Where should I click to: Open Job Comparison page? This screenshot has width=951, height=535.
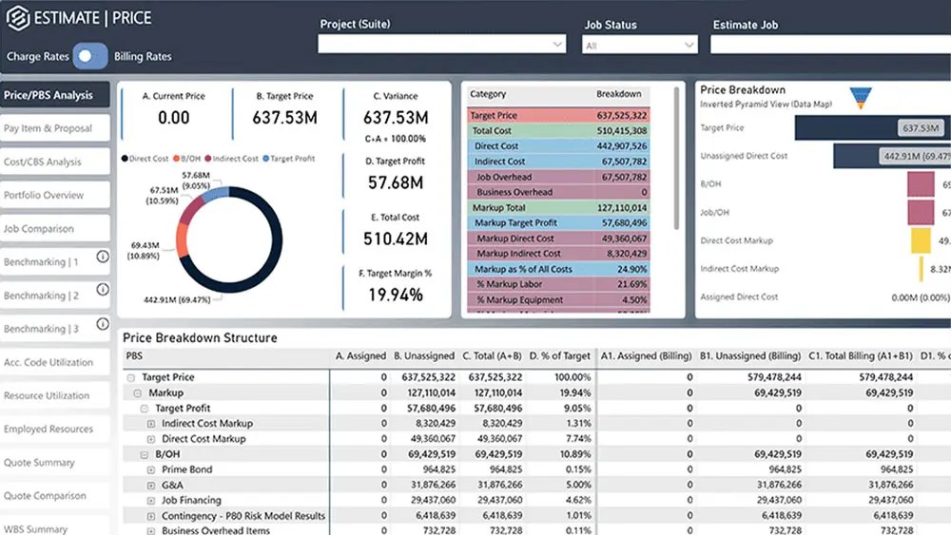[55, 228]
